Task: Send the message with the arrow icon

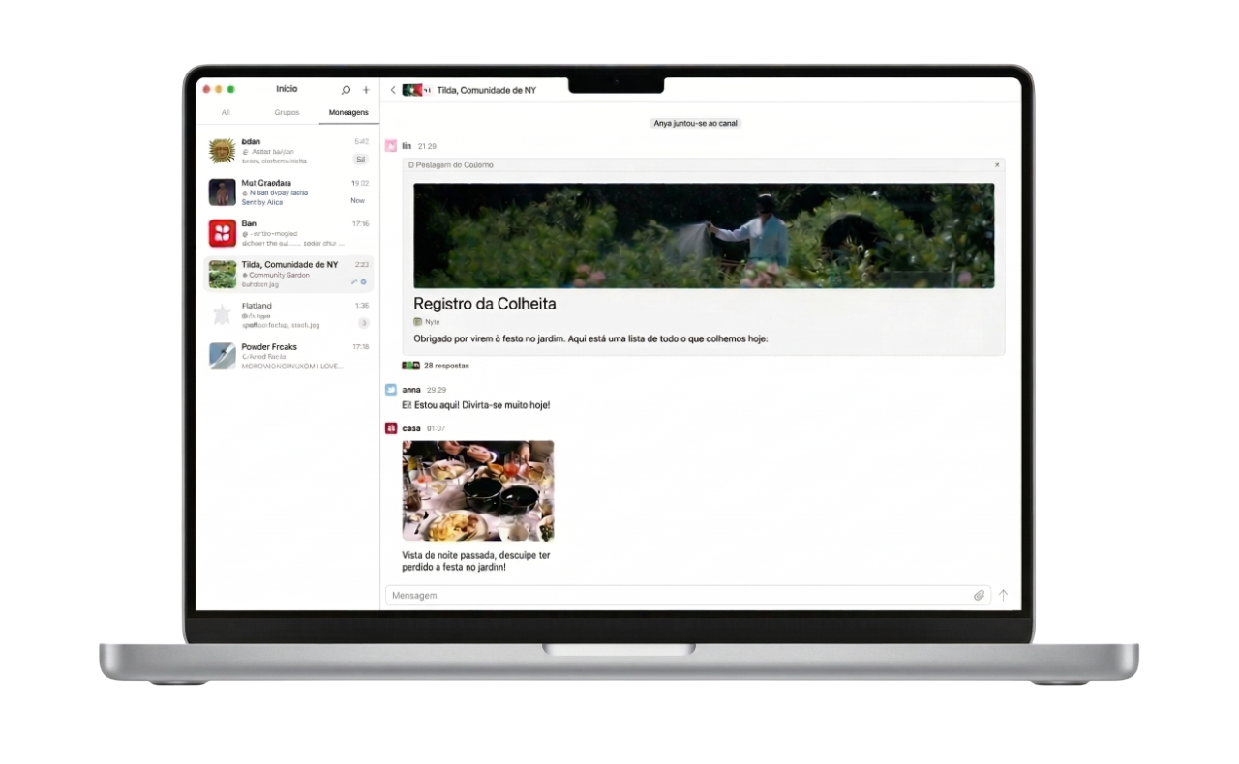Action: click(x=1003, y=595)
